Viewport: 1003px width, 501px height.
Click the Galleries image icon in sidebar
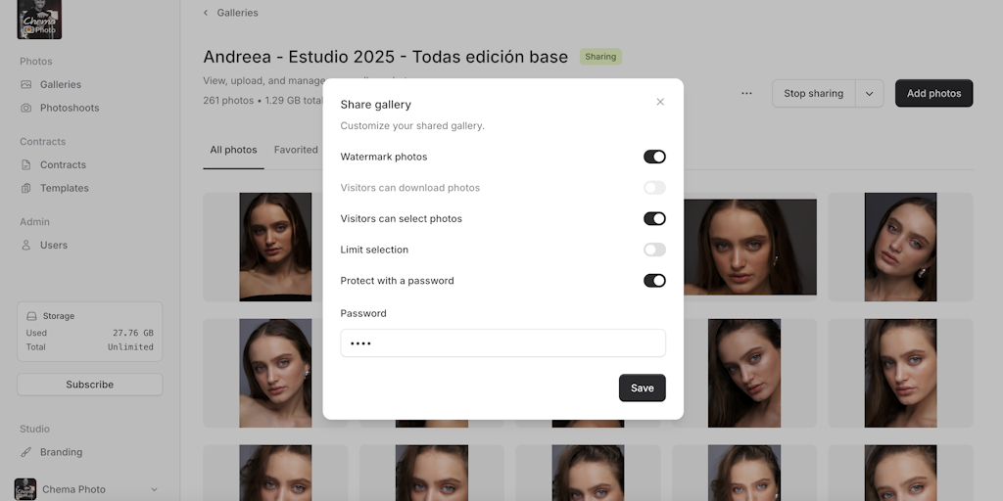(x=26, y=84)
